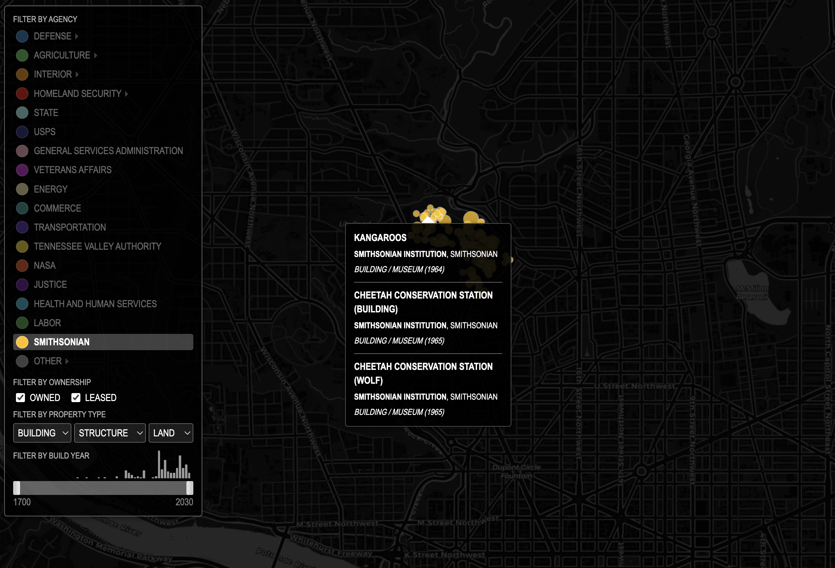Click the Kangaroos entry in the popup
The width and height of the screenshot is (835, 568).
pyautogui.click(x=380, y=238)
